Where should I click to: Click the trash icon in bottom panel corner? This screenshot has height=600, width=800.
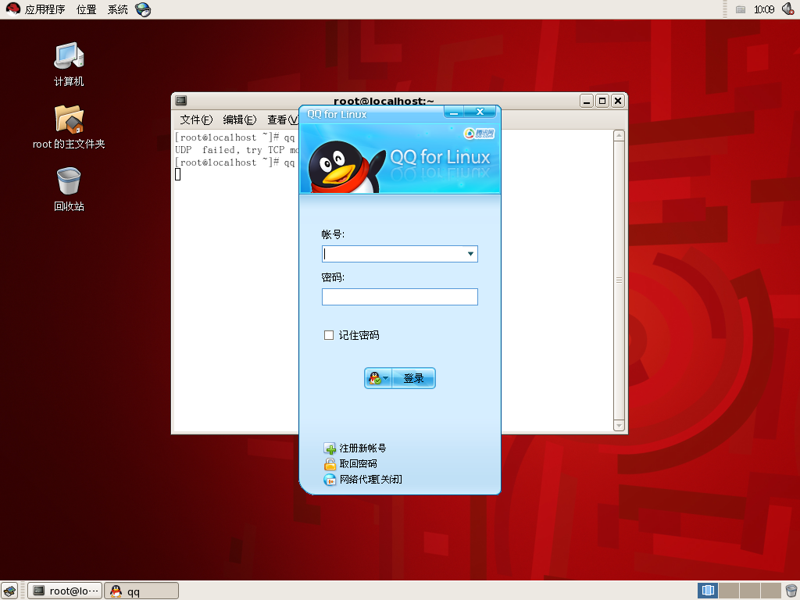click(791, 591)
